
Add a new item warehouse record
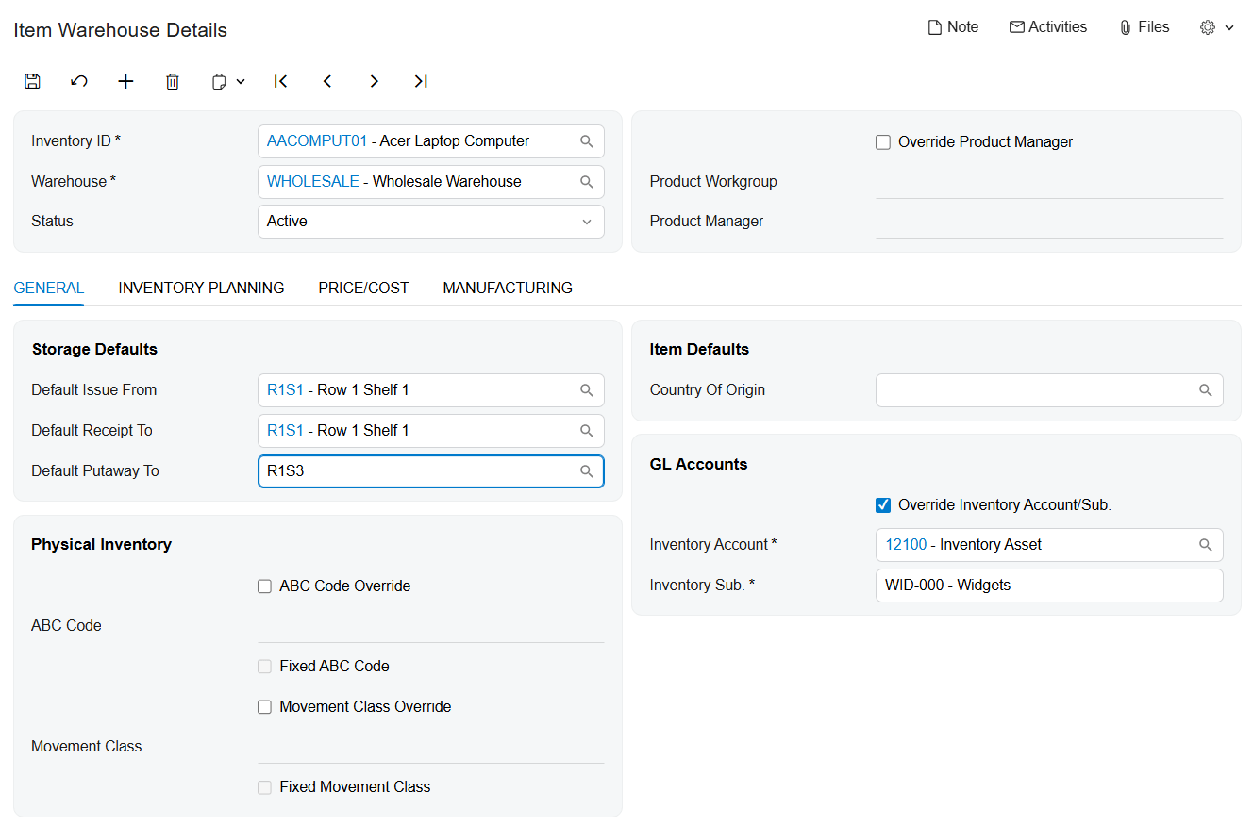[125, 81]
